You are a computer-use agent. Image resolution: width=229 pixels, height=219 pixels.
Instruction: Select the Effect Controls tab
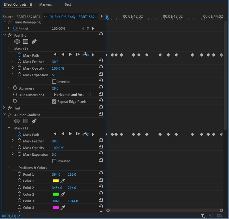(15, 4)
